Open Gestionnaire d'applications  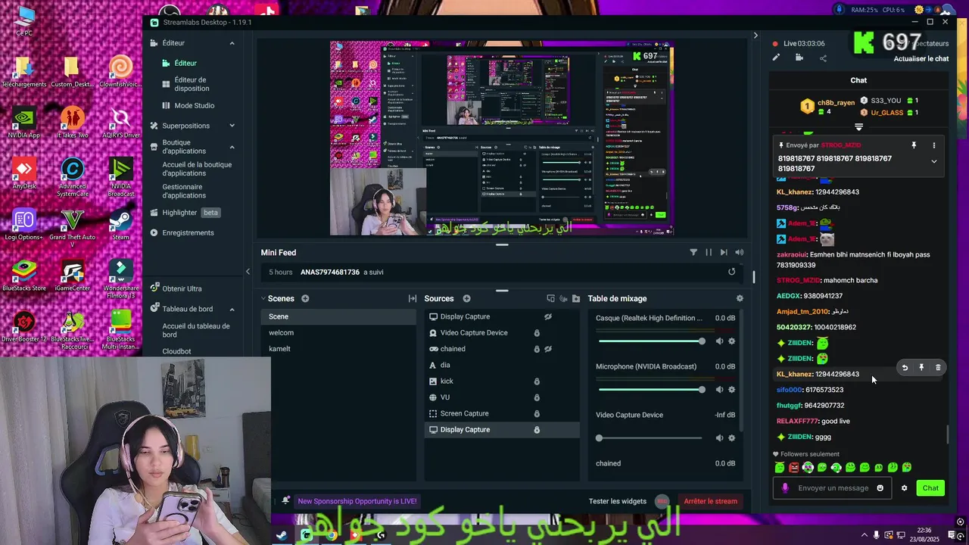click(x=184, y=191)
